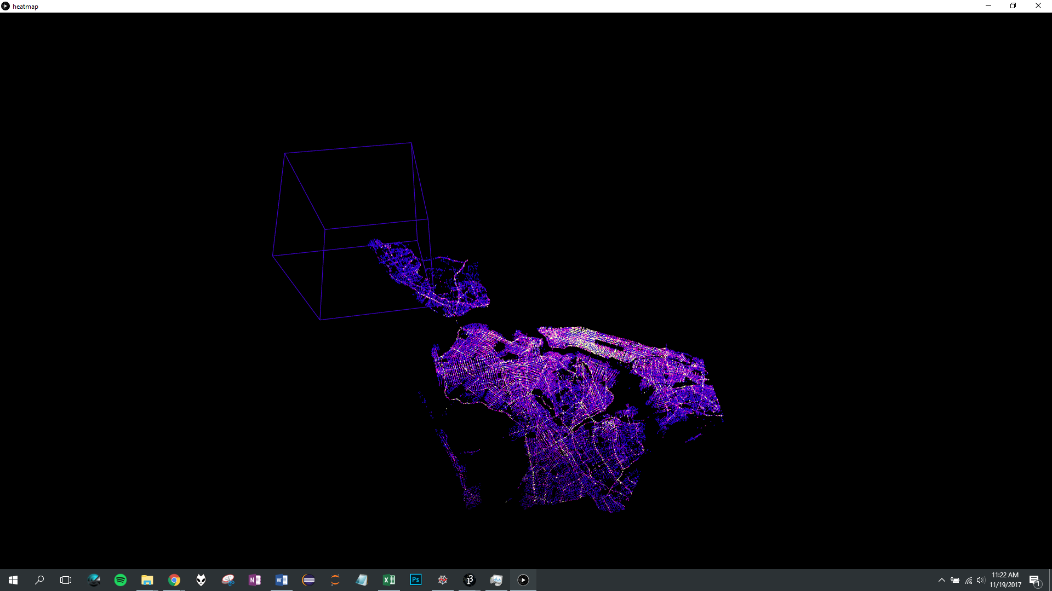Image resolution: width=1052 pixels, height=591 pixels.
Task: Launch Microsoft Word from the taskbar
Action: click(282, 580)
